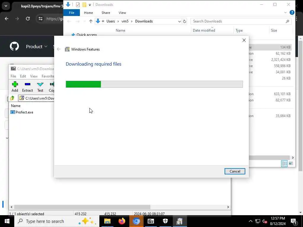Cancel the Windows Features download
303x227 pixels.
point(235,171)
